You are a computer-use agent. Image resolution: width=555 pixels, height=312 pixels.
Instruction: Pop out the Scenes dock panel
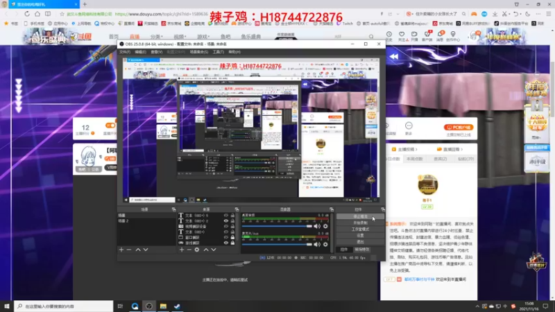click(x=173, y=209)
